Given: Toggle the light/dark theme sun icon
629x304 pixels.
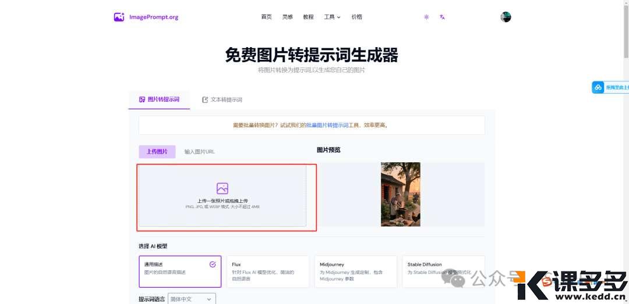Looking at the screenshot, I should point(426,17).
